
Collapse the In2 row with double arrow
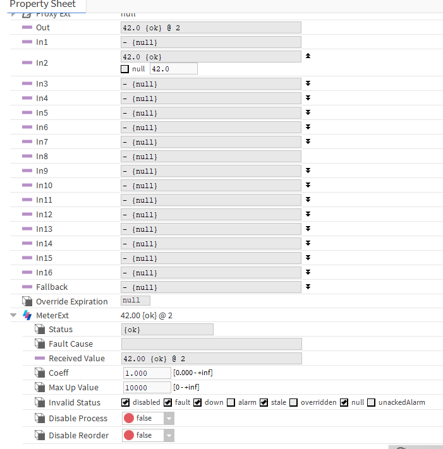click(308, 56)
